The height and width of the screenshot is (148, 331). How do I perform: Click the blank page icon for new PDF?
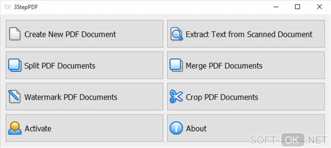click(x=15, y=34)
